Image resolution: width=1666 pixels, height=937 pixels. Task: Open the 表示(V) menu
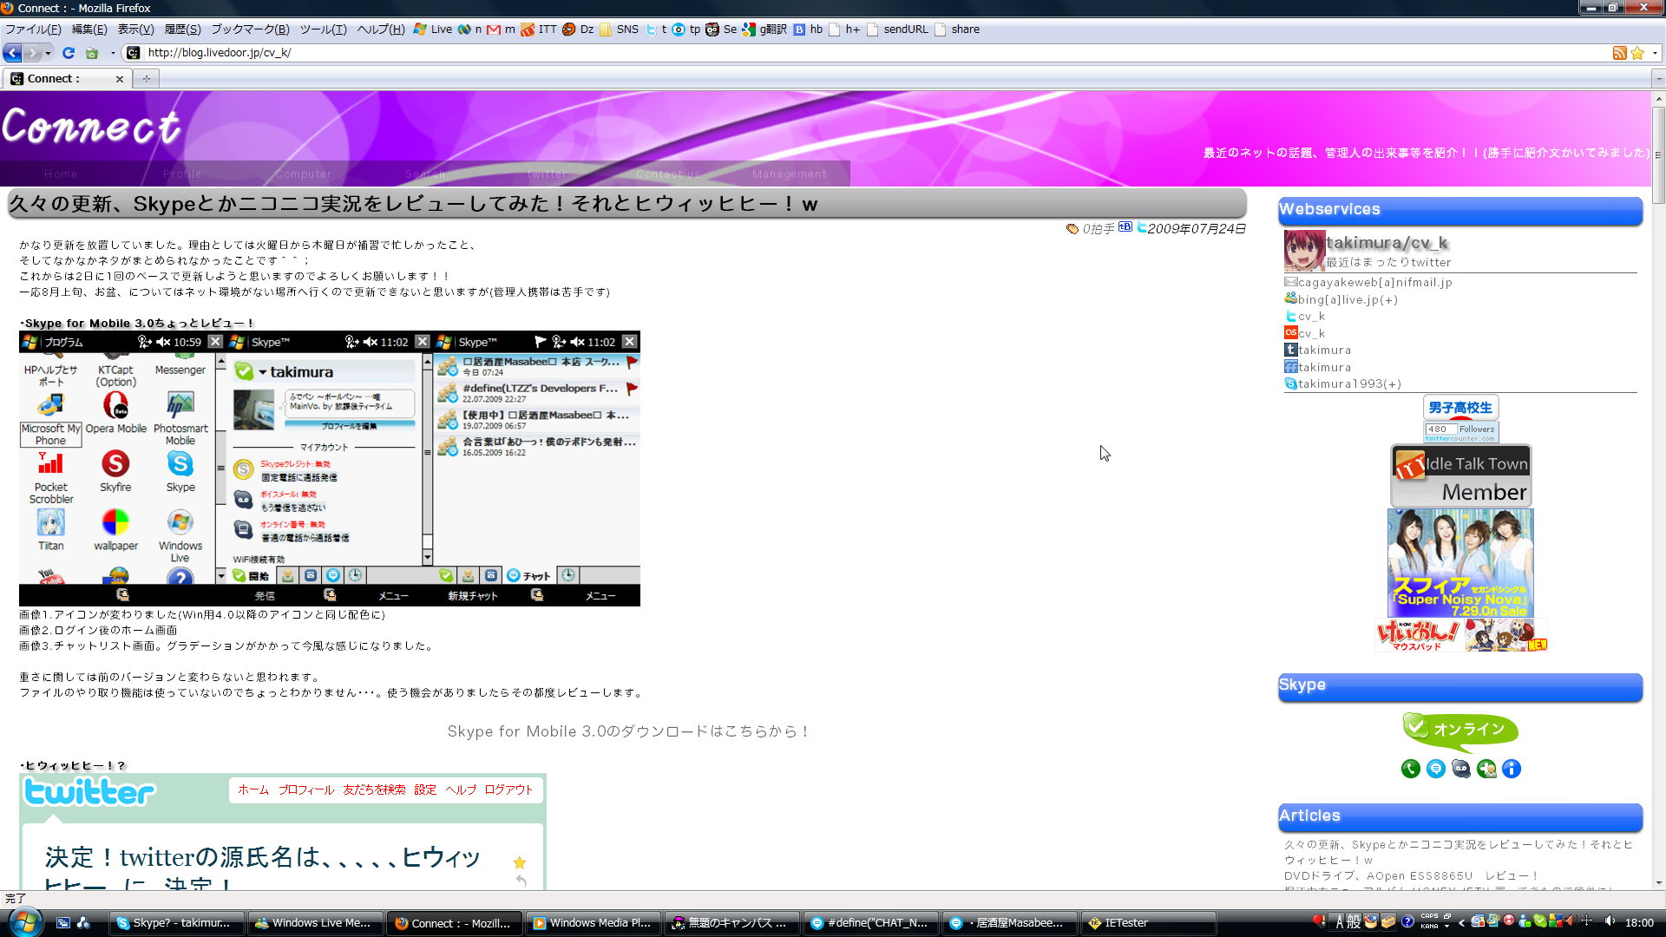tap(135, 29)
